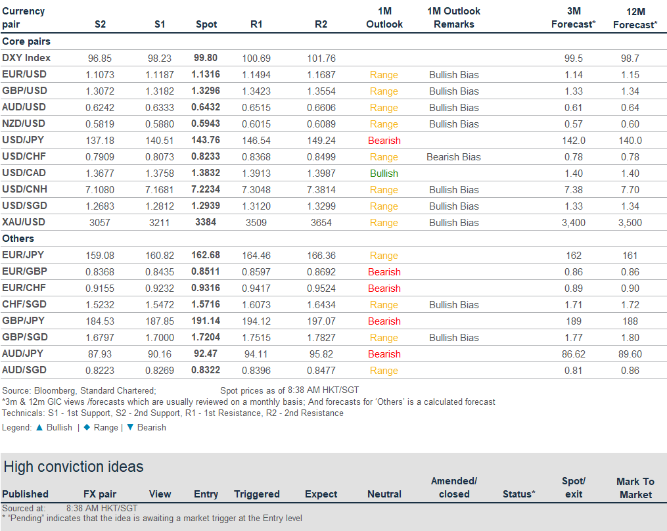
Task: Click the DXY R2 value 101.76
Action: [321, 58]
